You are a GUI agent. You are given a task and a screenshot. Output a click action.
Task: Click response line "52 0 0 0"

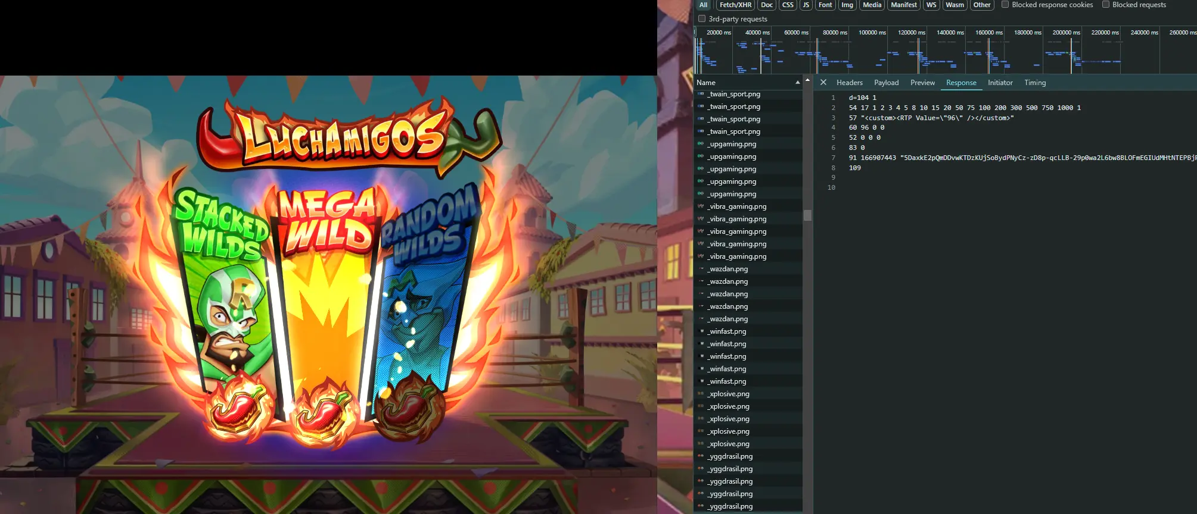pos(865,137)
